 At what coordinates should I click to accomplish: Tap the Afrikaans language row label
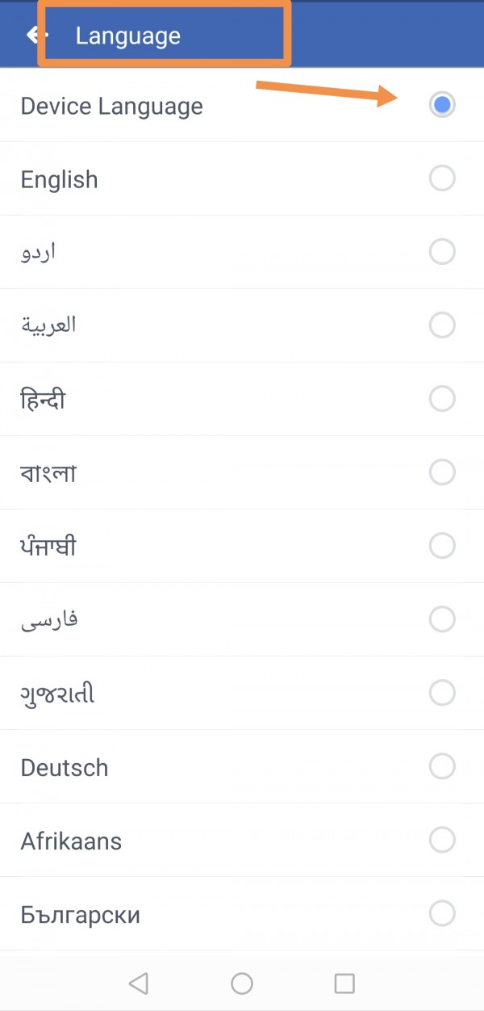point(71,841)
